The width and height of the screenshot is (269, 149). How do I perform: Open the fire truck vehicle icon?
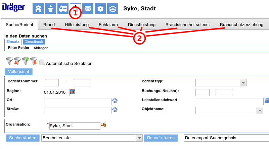63,9
